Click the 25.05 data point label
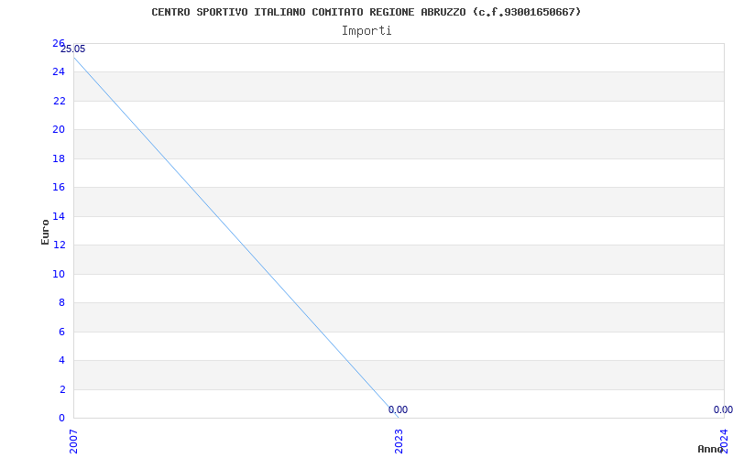This screenshot has height=458, width=733. pyautogui.click(x=73, y=49)
